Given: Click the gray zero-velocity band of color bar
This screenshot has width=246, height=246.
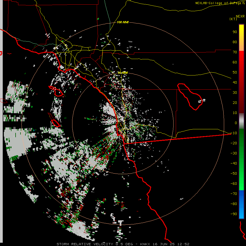Looking at the screenshot, I should [x=241, y=121].
